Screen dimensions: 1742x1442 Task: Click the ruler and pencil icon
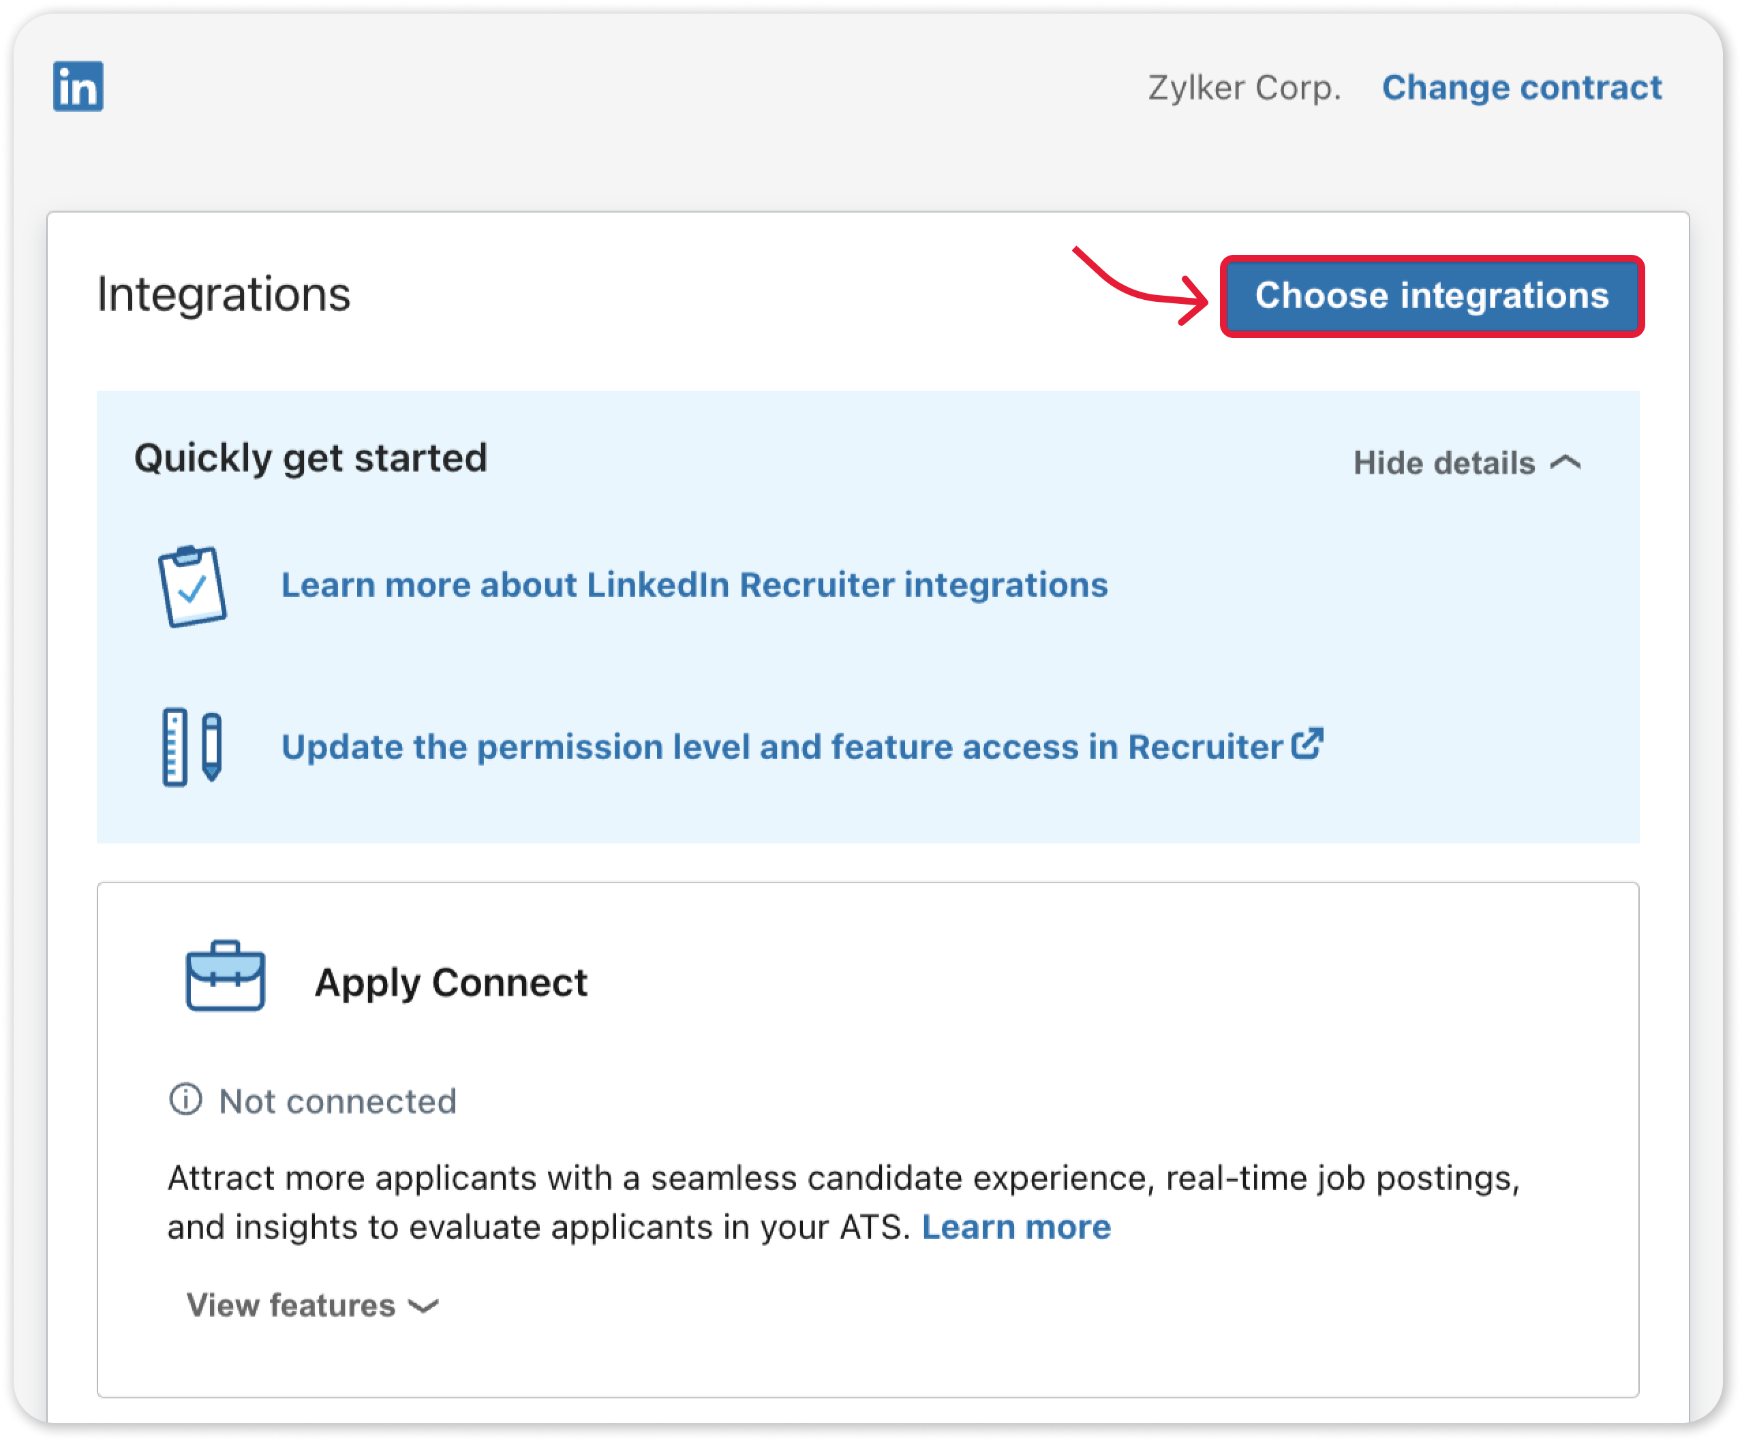tap(192, 747)
